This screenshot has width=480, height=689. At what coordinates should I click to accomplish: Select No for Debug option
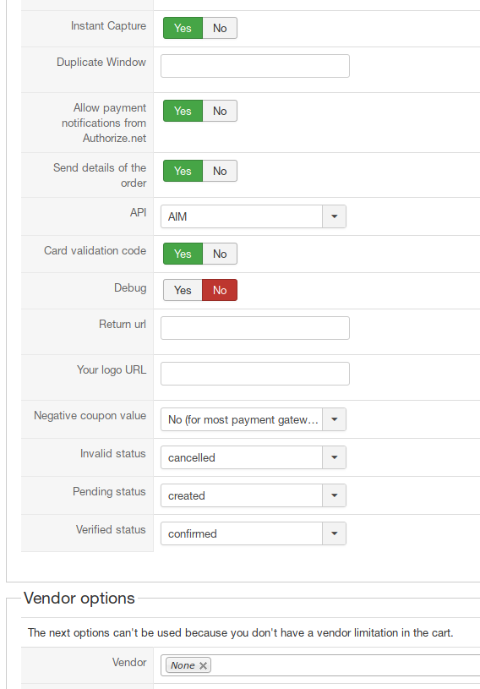point(220,290)
